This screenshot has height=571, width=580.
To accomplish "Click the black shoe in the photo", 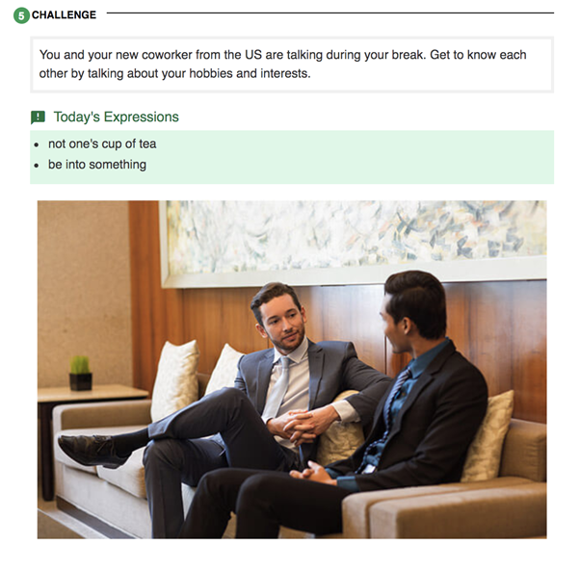I will 92,450.
